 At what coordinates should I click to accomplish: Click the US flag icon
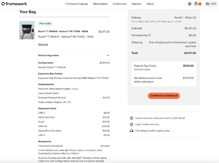208,4
